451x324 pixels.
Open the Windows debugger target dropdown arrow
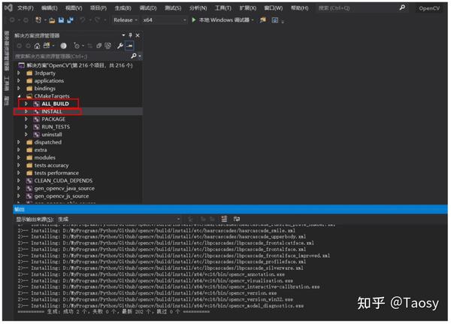pos(253,20)
